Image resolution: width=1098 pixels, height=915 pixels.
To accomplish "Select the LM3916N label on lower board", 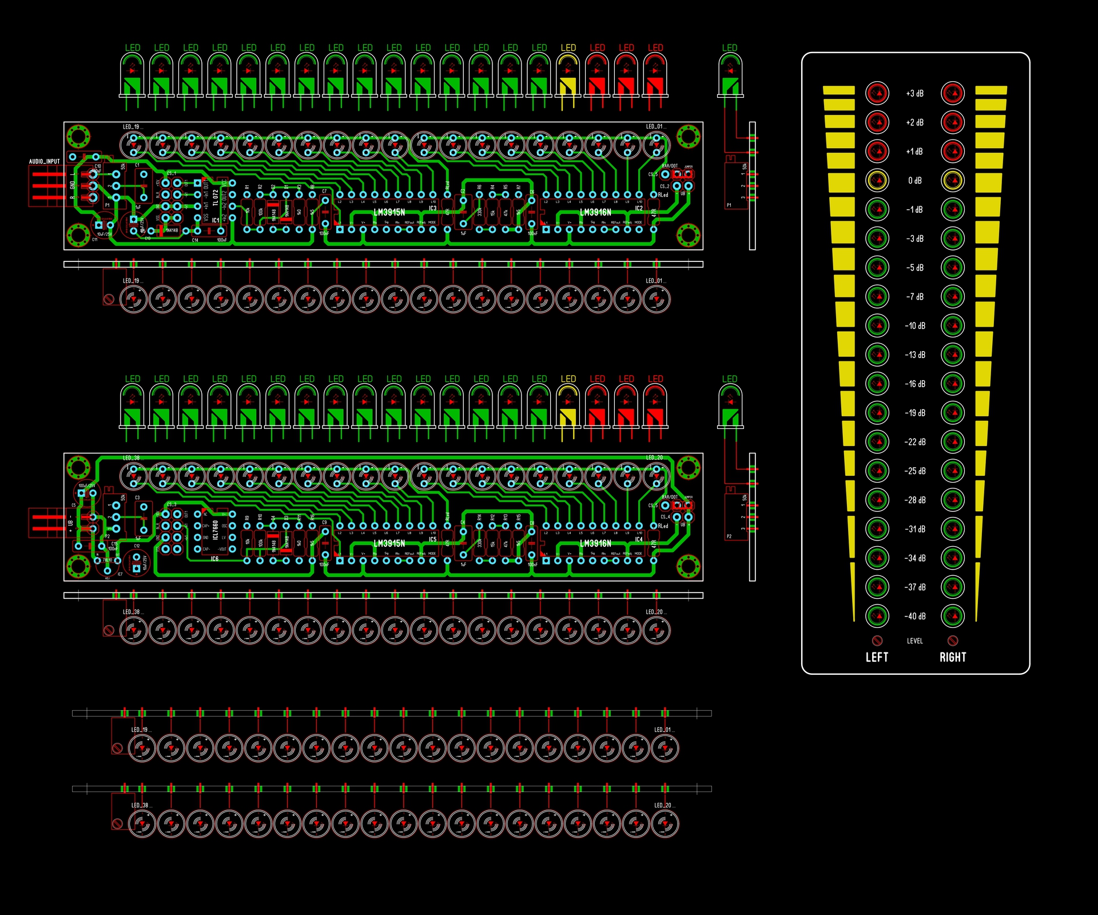I will tap(595, 544).
